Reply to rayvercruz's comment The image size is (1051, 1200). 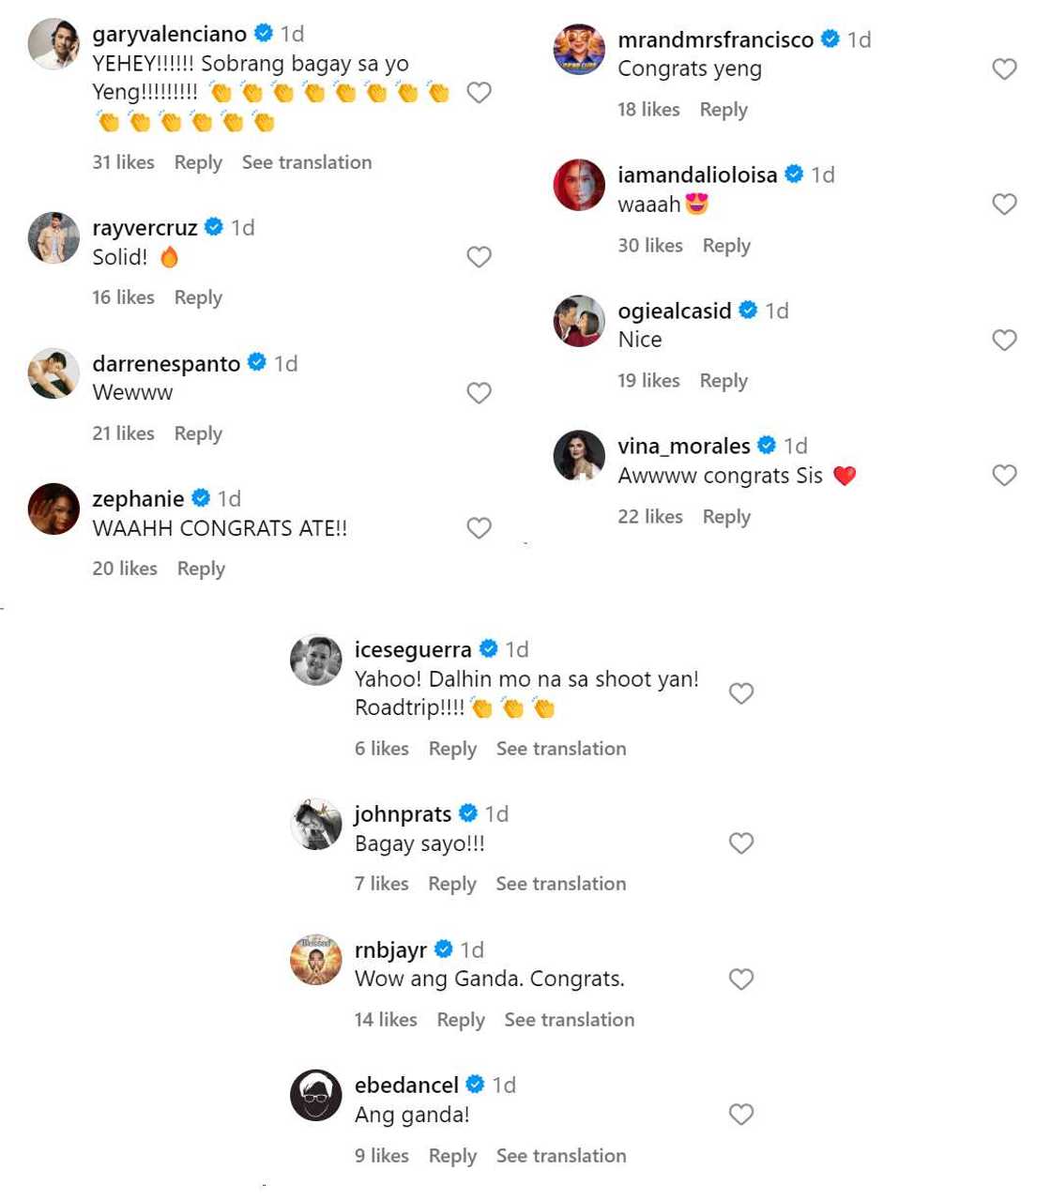(198, 297)
